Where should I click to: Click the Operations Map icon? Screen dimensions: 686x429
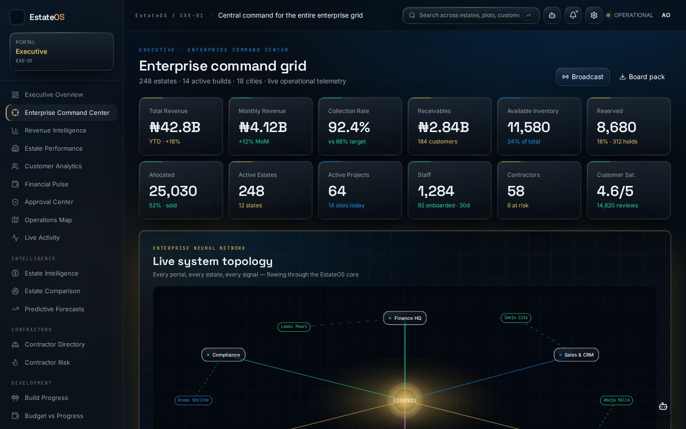click(x=15, y=220)
